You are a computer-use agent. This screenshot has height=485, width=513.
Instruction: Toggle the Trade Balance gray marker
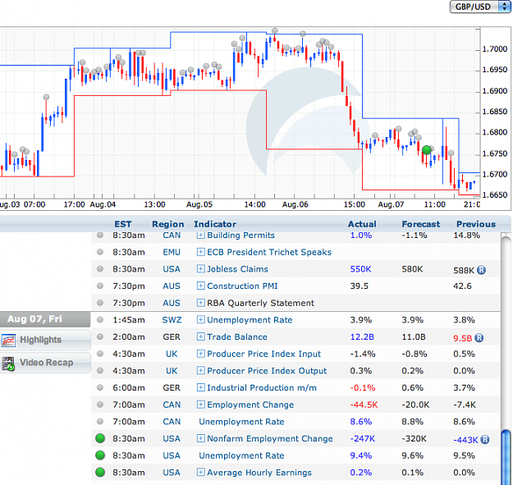coord(100,336)
